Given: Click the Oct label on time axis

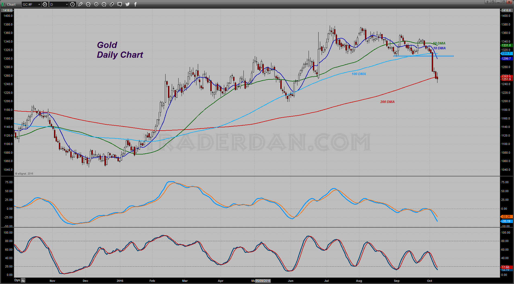Looking at the screenshot, I should pyautogui.click(x=430, y=281).
